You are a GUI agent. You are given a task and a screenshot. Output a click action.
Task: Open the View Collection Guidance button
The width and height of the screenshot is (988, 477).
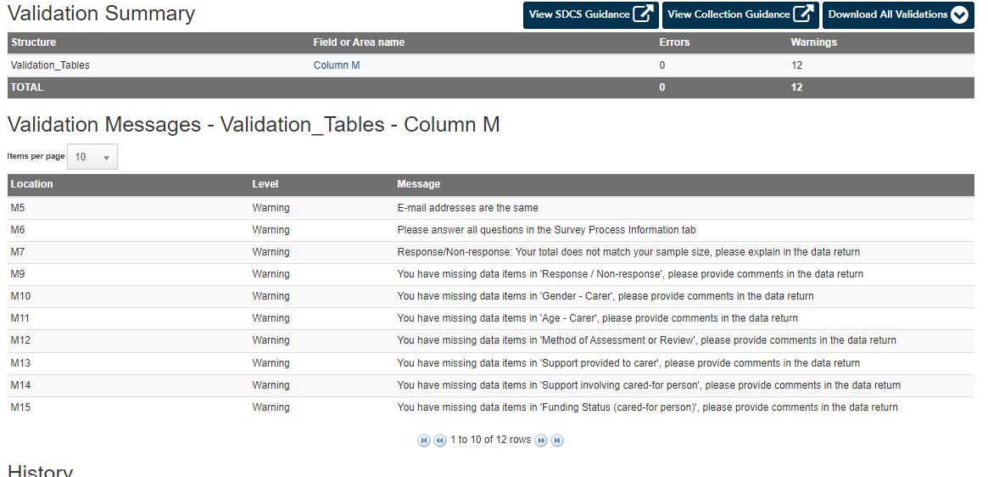click(740, 14)
